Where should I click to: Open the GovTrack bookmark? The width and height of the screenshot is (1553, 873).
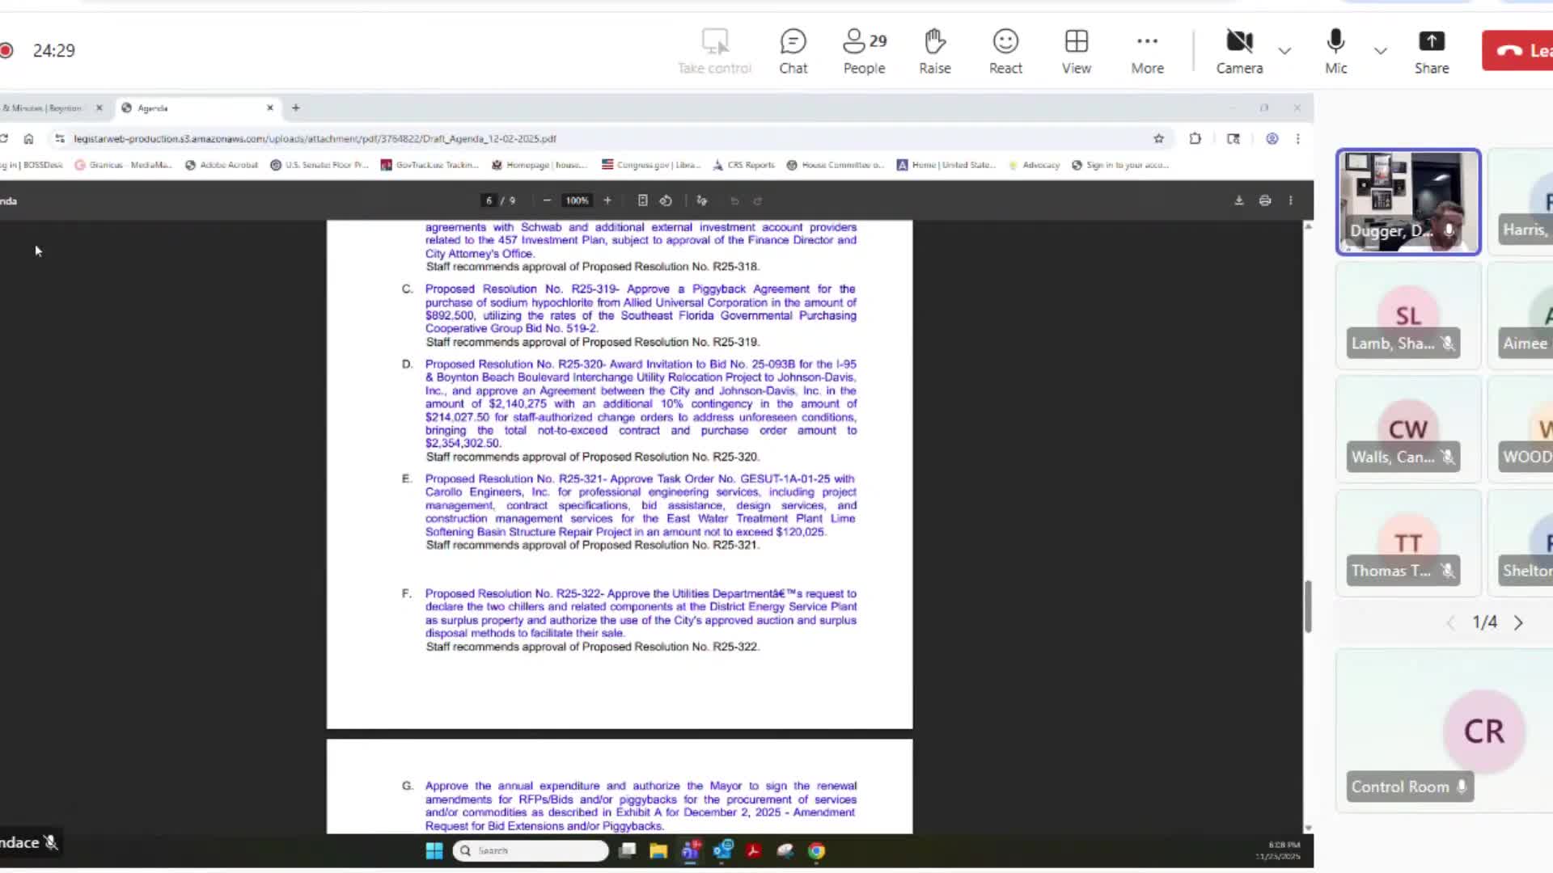tap(429, 165)
